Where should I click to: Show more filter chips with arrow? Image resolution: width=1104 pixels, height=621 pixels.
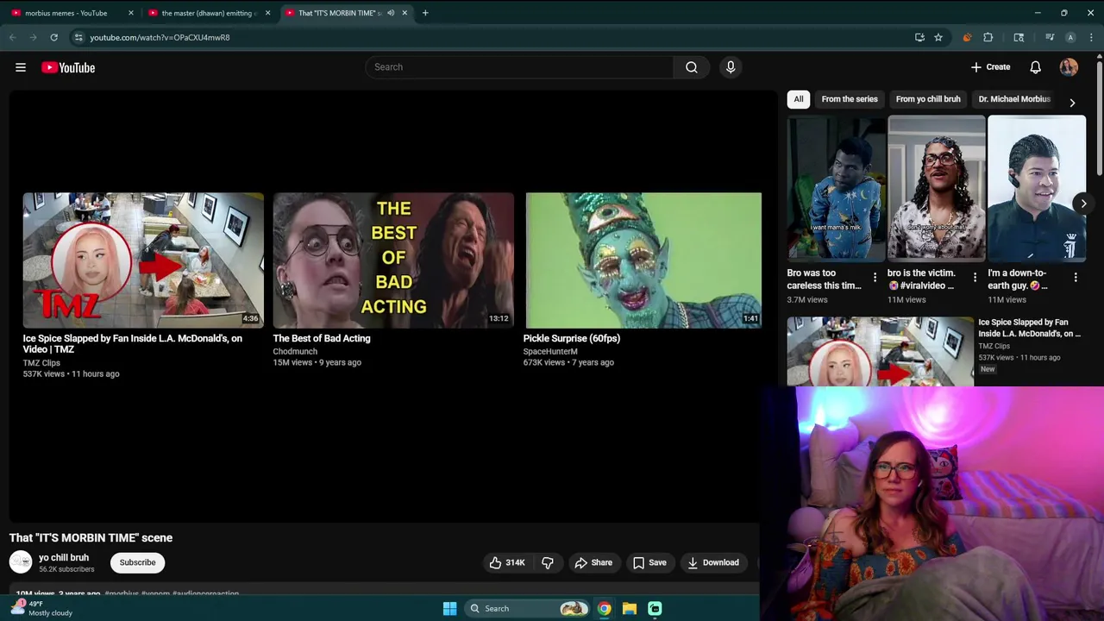(x=1072, y=103)
